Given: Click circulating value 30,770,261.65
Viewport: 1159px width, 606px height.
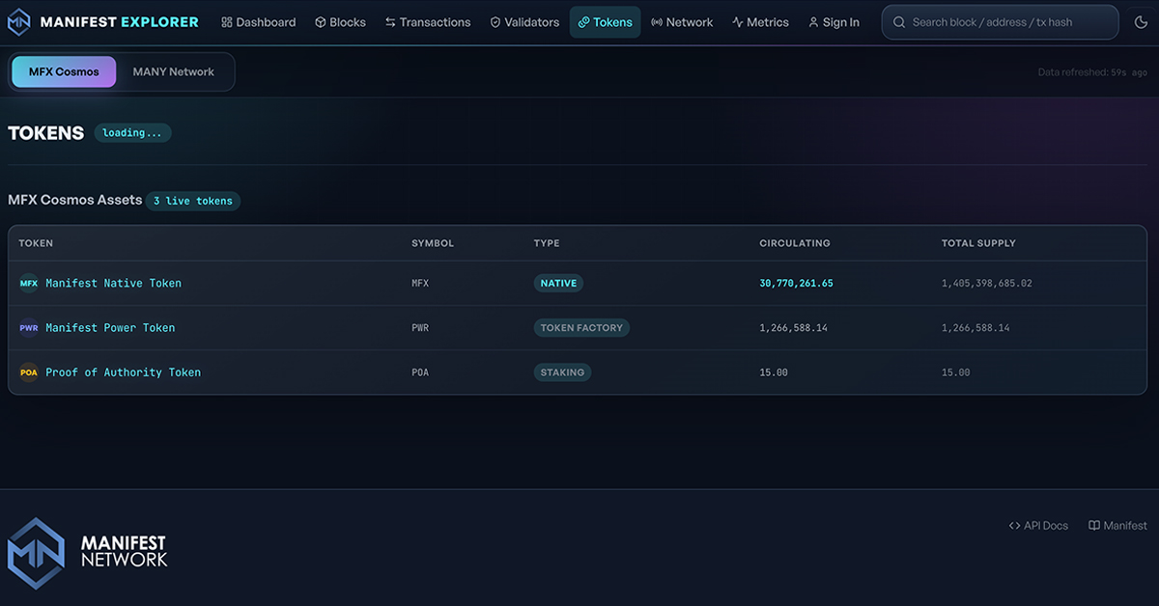Looking at the screenshot, I should [x=796, y=284].
